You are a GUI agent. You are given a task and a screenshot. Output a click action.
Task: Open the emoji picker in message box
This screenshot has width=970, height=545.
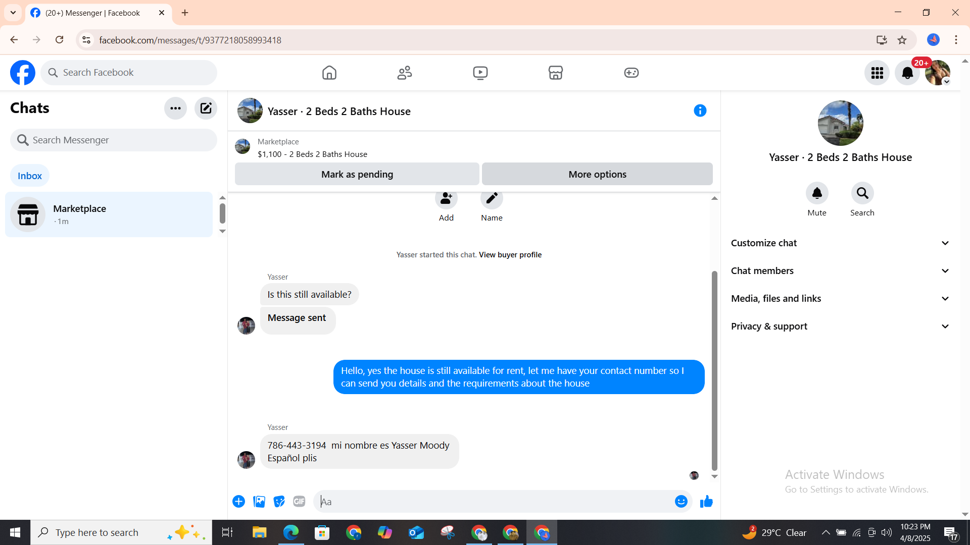click(x=681, y=502)
